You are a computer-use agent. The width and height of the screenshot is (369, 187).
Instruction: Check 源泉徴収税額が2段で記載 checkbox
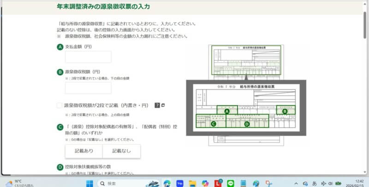[x=59, y=105]
